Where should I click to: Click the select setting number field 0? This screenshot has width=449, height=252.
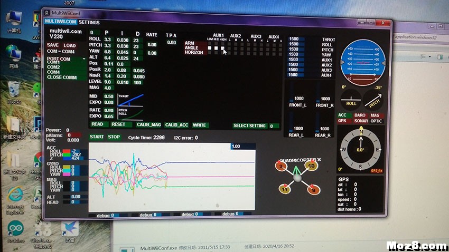coord(274,126)
